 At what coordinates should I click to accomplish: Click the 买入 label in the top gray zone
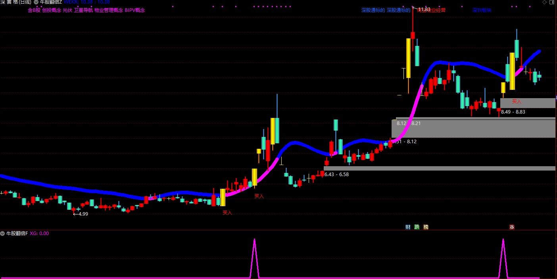pyautogui.click(x=517, y=102)
